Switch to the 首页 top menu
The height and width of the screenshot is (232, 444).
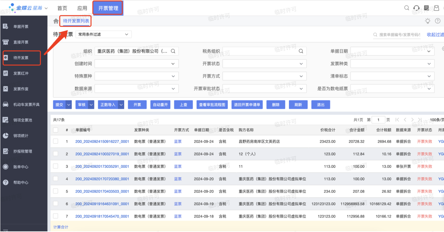[62, 8]
